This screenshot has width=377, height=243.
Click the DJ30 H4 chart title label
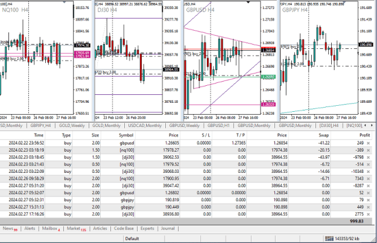pos(107,10)
